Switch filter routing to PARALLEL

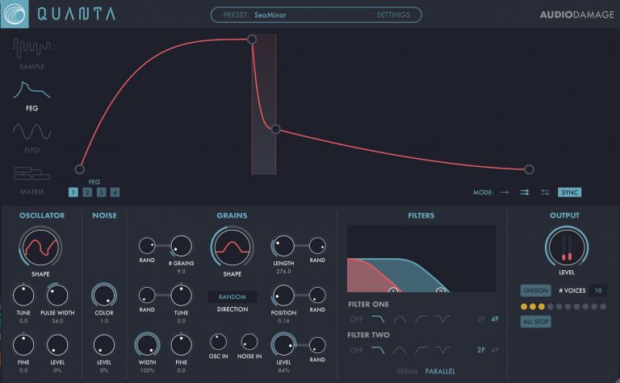pos(440,372)
